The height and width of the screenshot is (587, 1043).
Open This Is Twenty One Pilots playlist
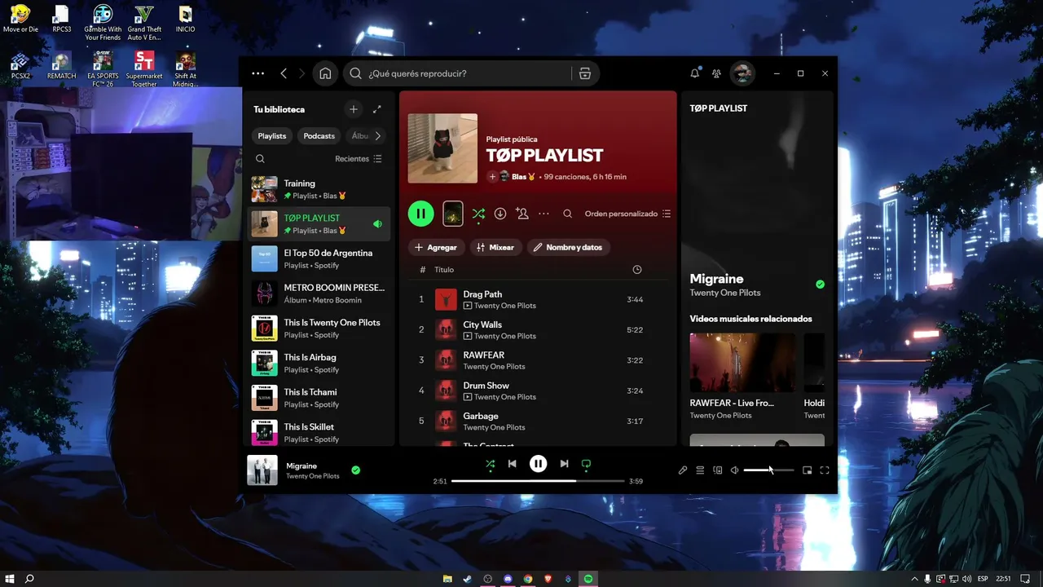pos(319,329)
